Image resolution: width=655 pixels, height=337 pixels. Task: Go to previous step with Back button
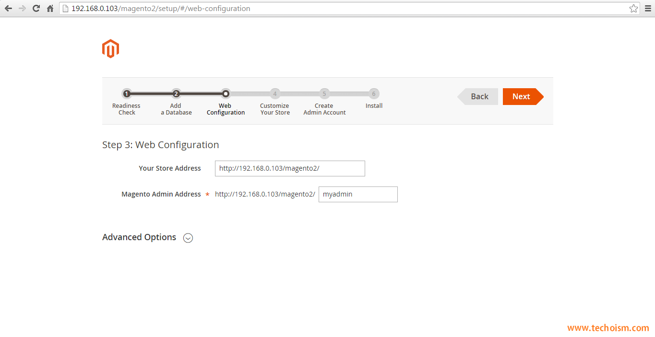pos(478,96)
